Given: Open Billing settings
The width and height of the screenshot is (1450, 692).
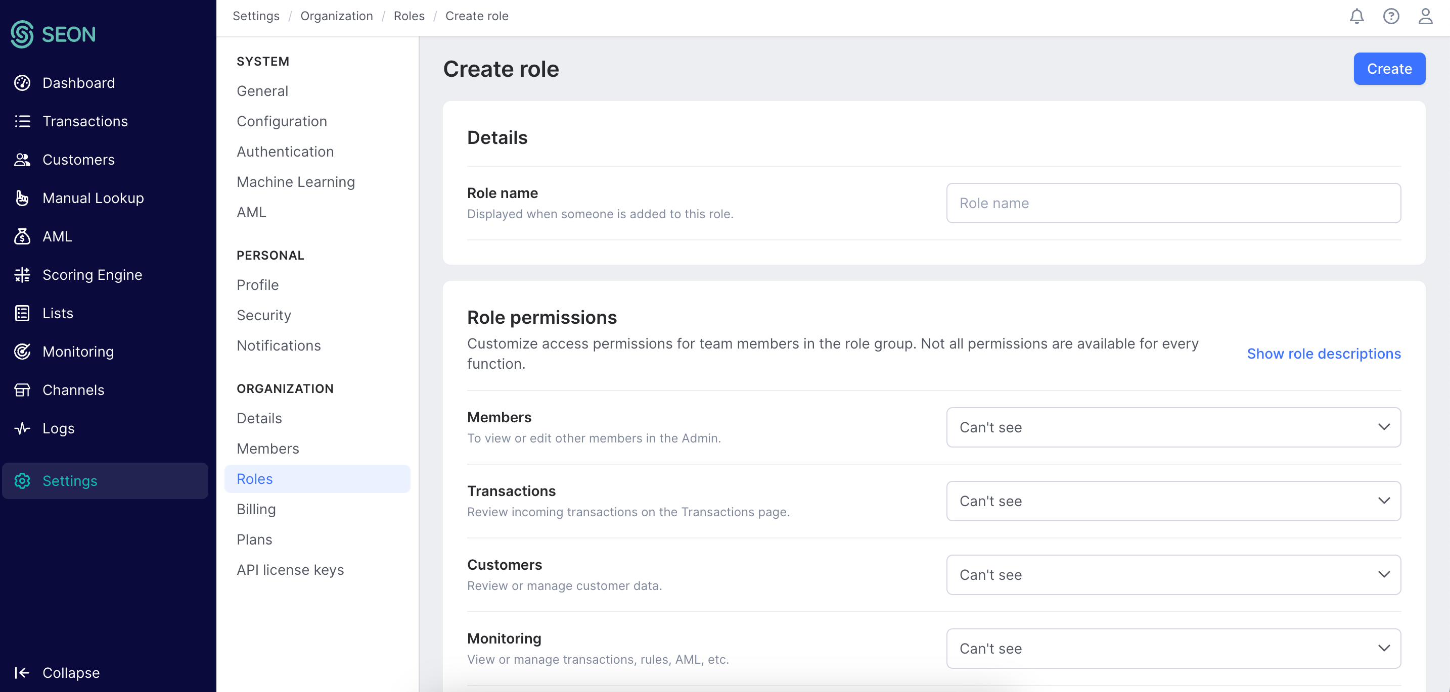Looking at the screenshot, I should click(256, 509).
